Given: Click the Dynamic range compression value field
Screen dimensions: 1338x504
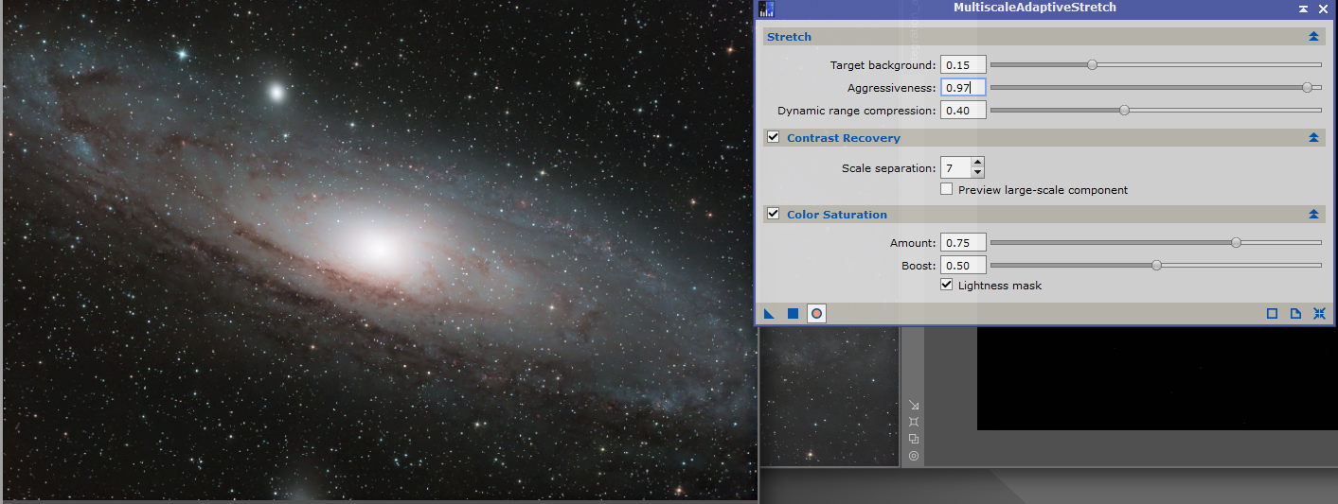Looking at the screenshot, I should (963, 110).
